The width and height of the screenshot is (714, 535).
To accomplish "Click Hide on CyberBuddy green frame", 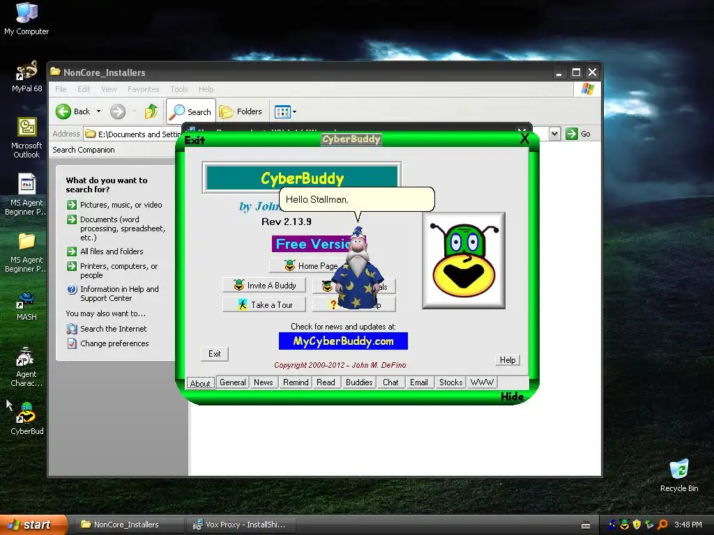I will point(512,396).
